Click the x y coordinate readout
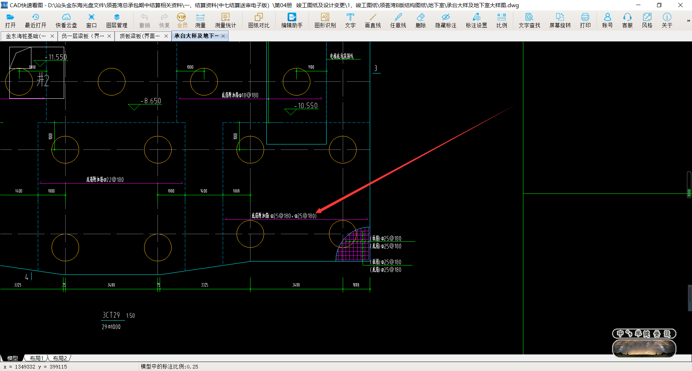Screen dimensions: 692x371 click(x=35, y=367)
